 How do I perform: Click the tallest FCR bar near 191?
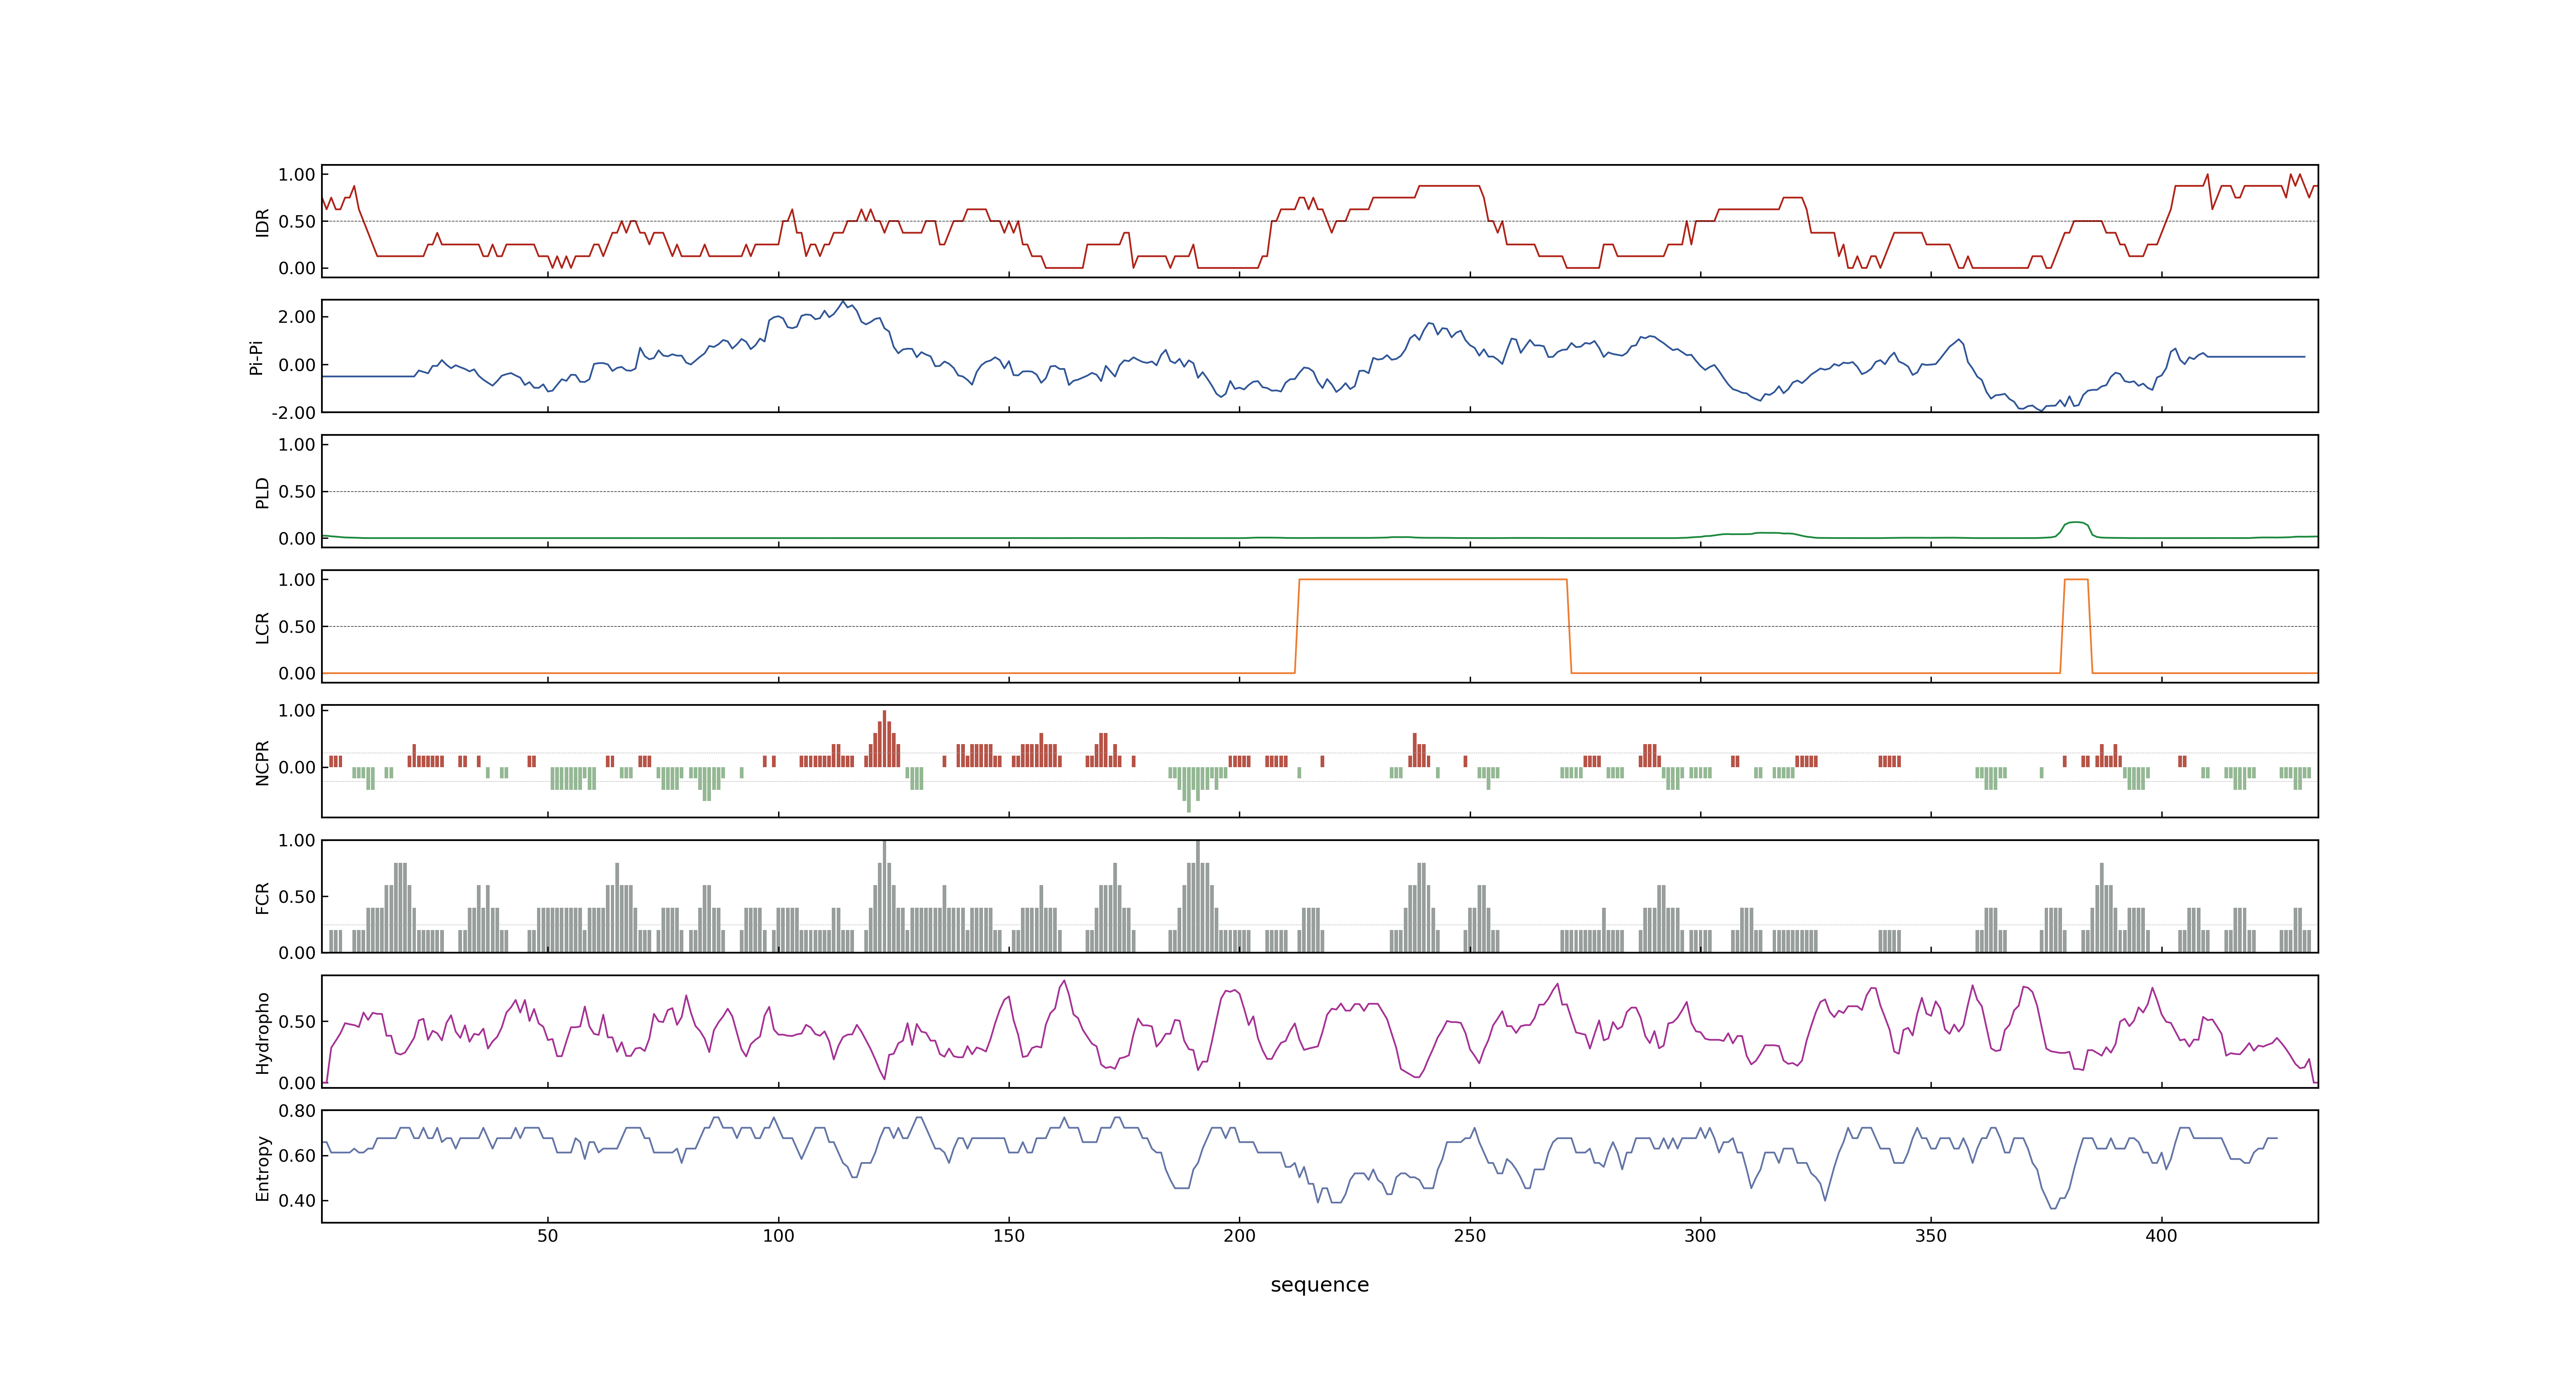pyautogui.click(x=1198, y=896)
